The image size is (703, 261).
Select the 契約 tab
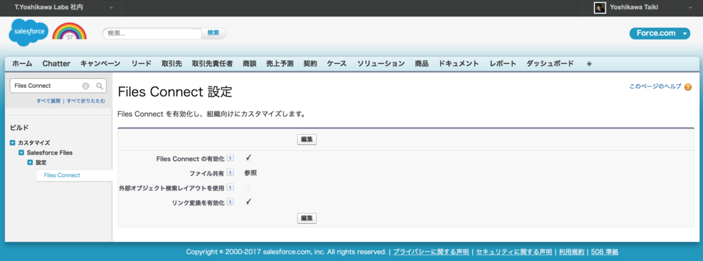pyautogui.click(x=310, y=64)
